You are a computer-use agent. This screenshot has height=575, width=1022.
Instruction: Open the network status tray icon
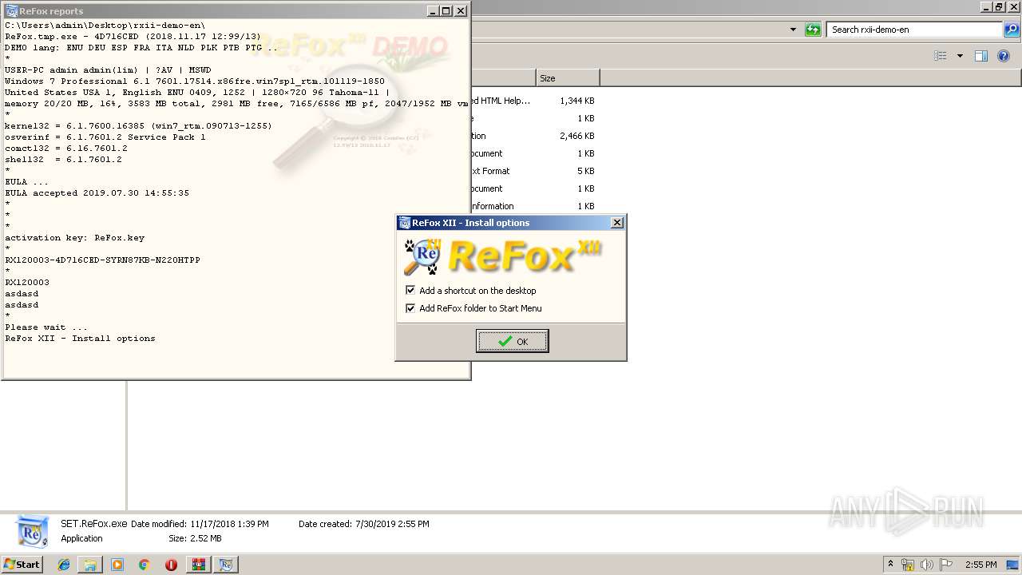(x=908, y=565)
